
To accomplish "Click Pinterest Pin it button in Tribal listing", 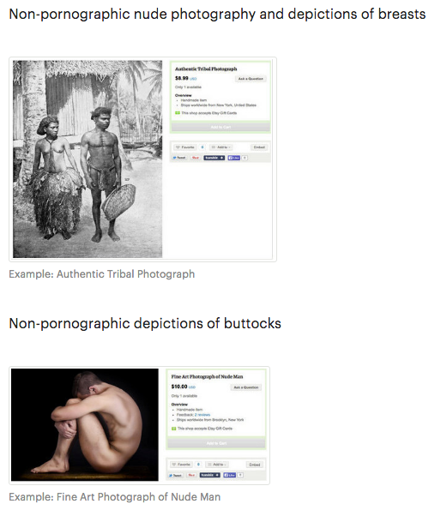I will point(195,158).
